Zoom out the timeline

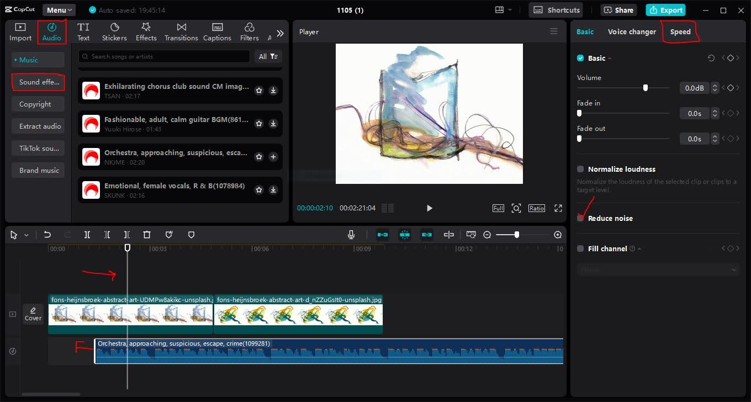coord(487,235)
